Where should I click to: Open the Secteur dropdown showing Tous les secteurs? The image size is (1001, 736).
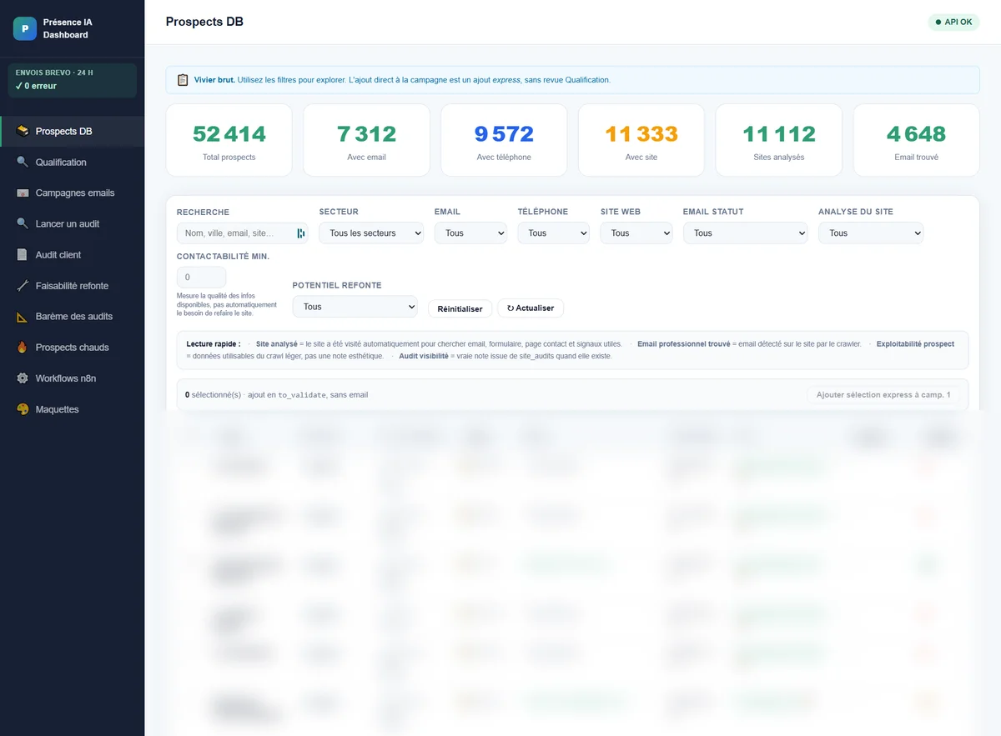(371, 233)
